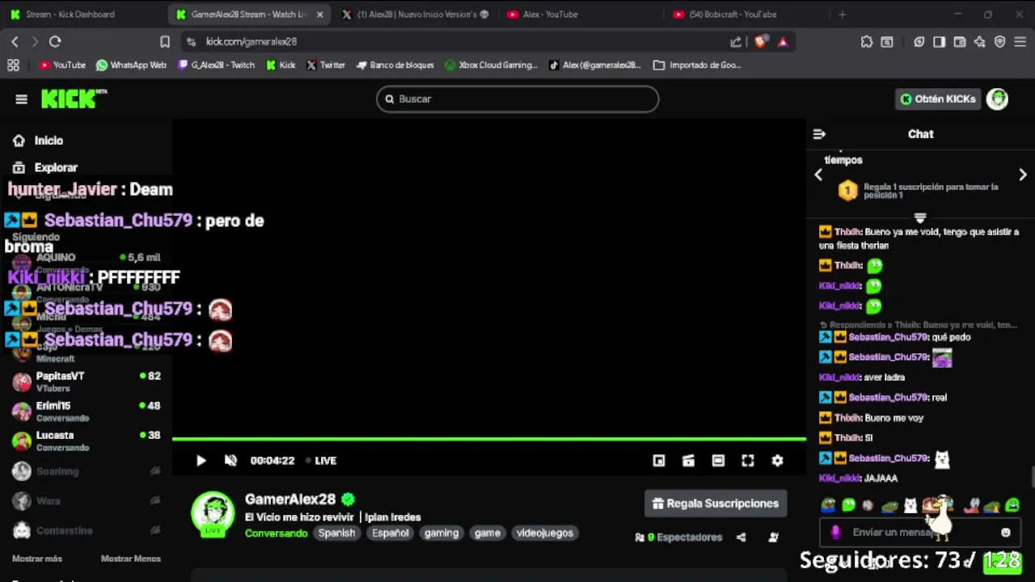The image size is (1035, 582).
Task: Click the user icon beside share
Action: tap(773, 538)
